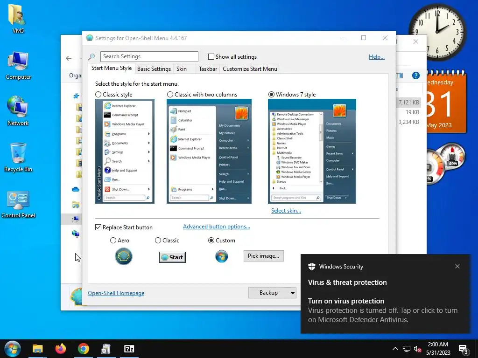Launch Google Chrome from the taskbar
This screenshot has width=478, height=358.
83,349
